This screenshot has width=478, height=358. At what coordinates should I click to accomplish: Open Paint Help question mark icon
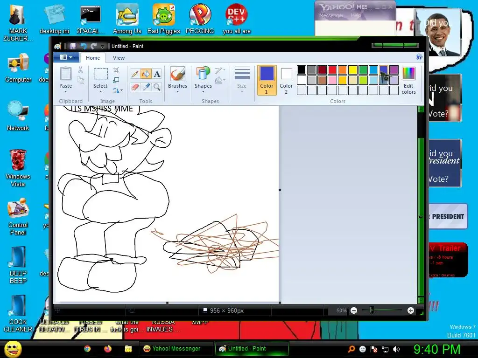419,57
